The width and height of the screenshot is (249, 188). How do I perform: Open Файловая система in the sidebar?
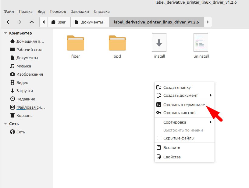[x=30, y=107]
